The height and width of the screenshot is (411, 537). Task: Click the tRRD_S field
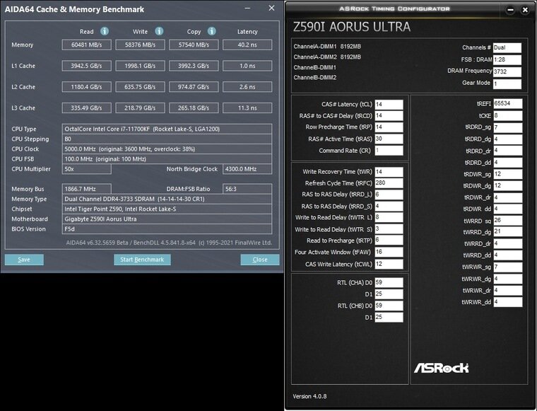[x=389, y=206]
